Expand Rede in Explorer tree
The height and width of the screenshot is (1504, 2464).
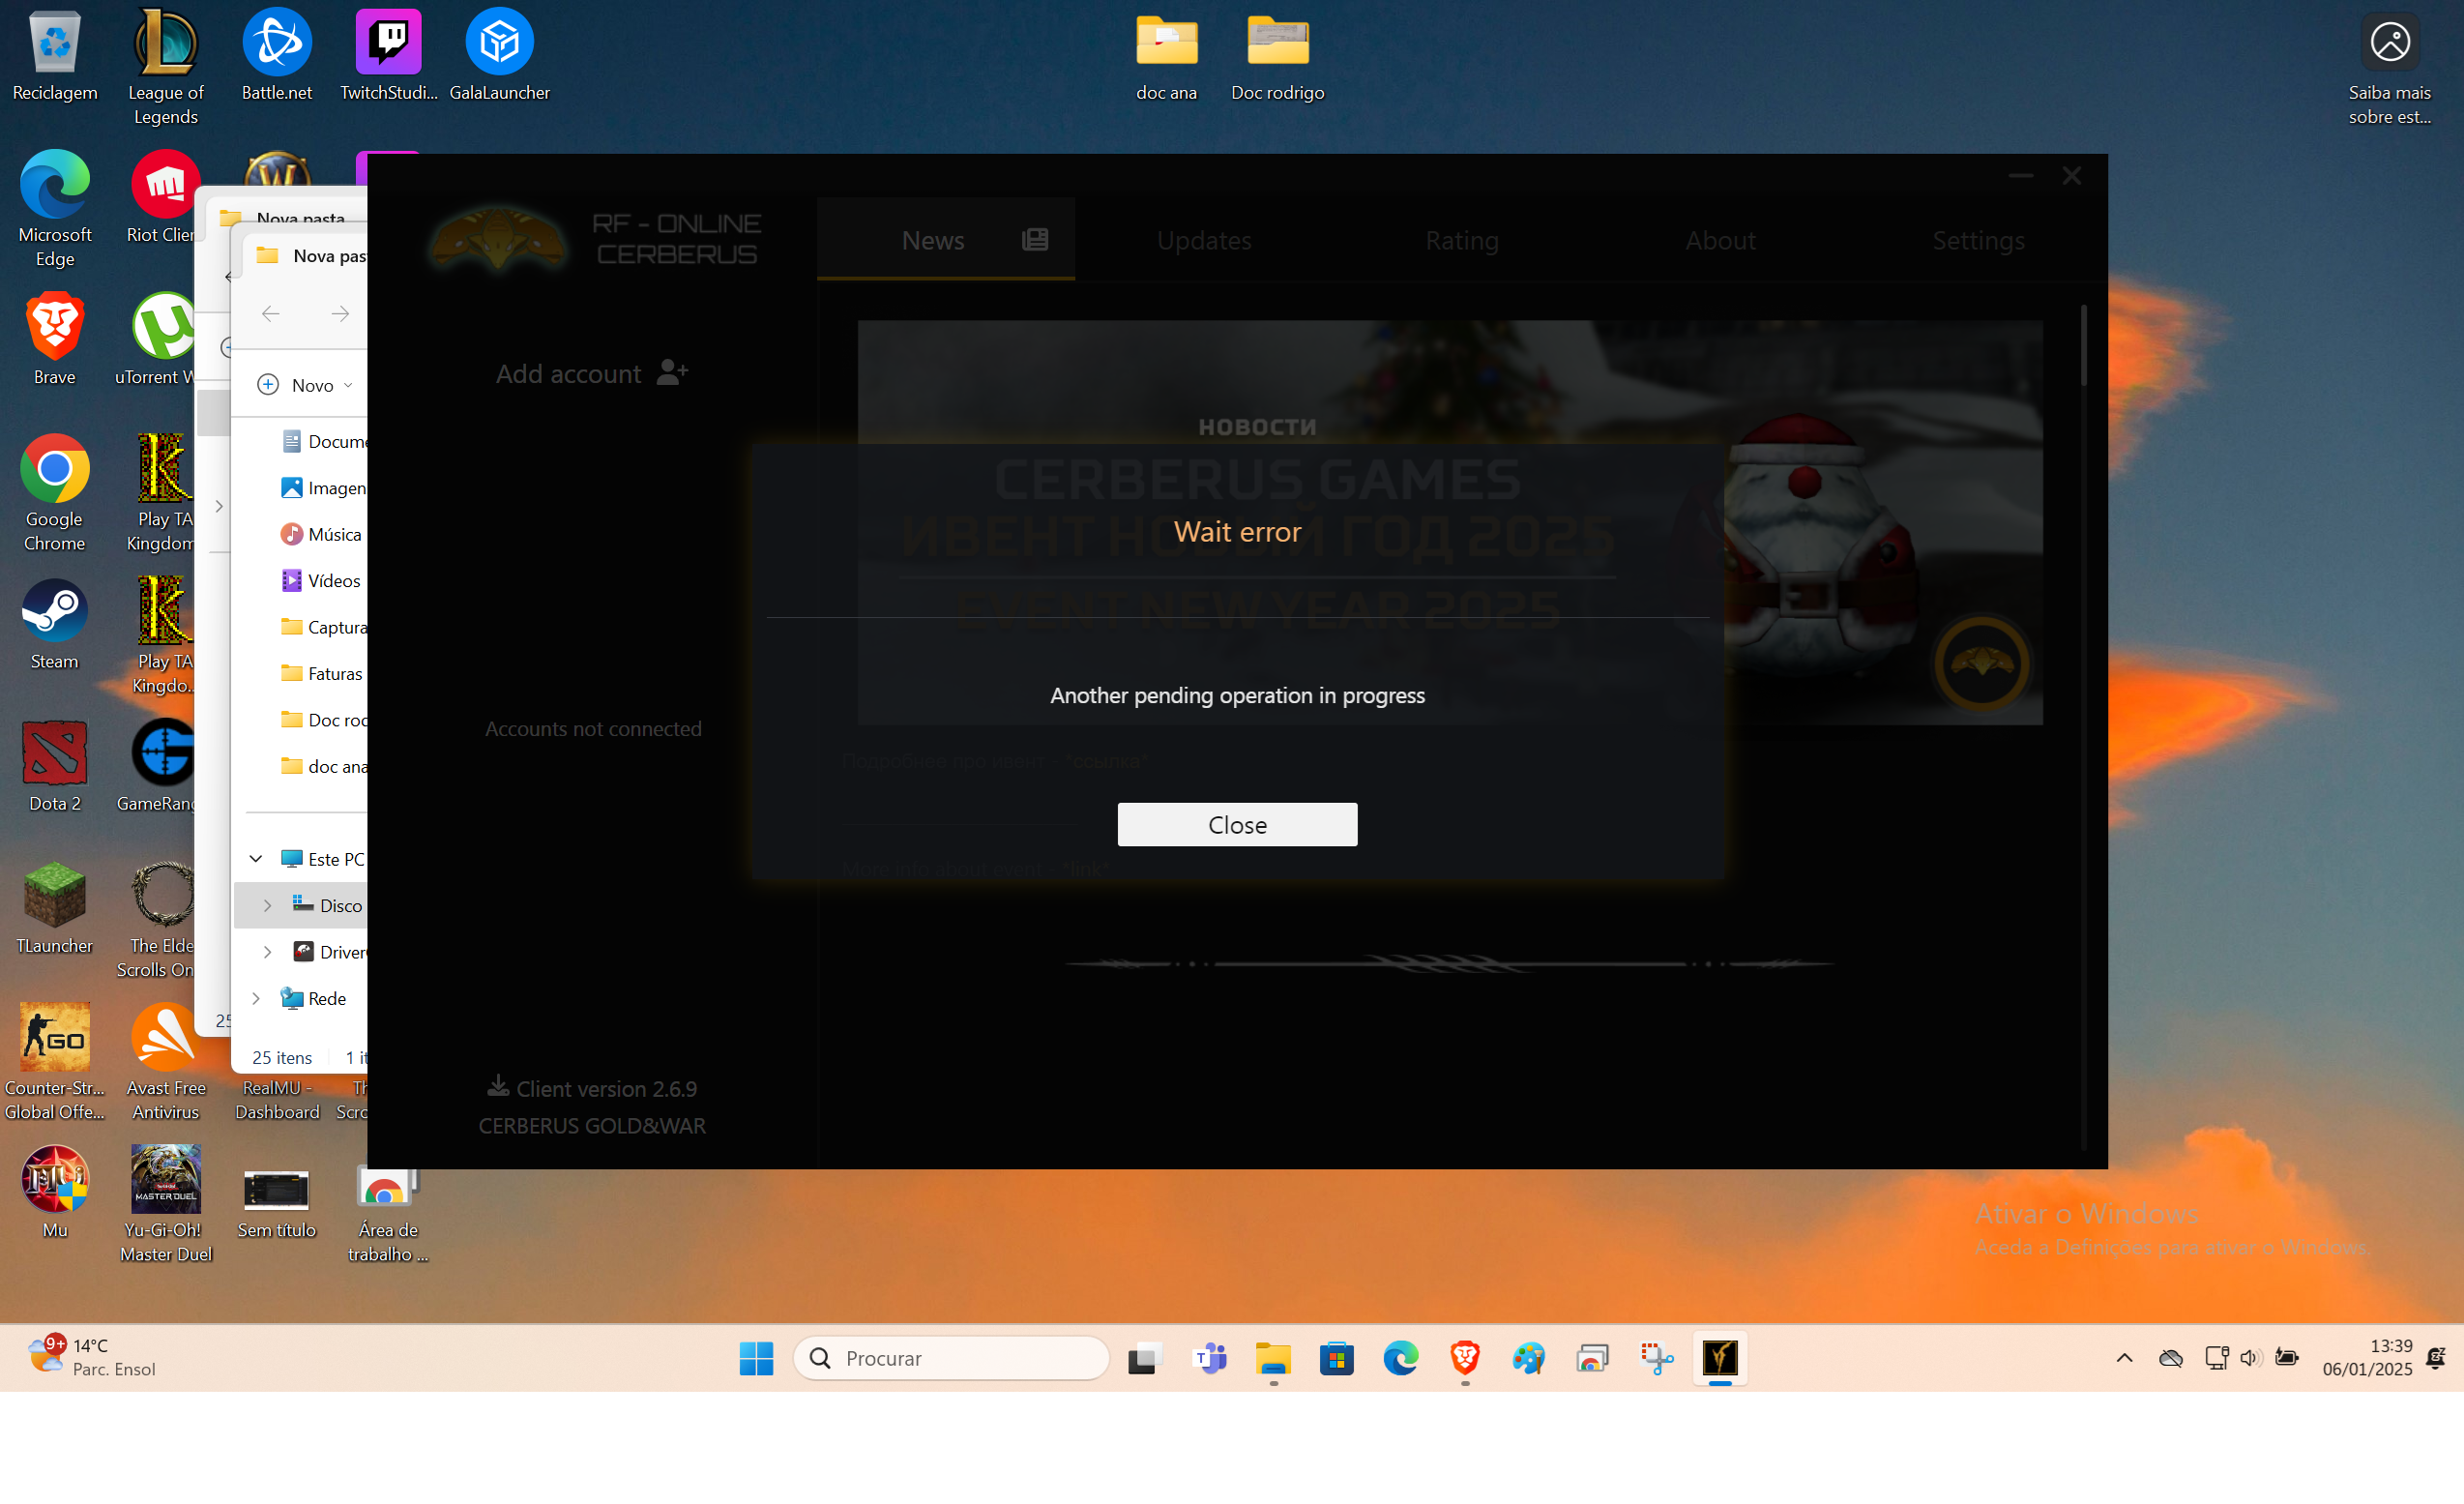pyautogui.click(x=255, y=998)
